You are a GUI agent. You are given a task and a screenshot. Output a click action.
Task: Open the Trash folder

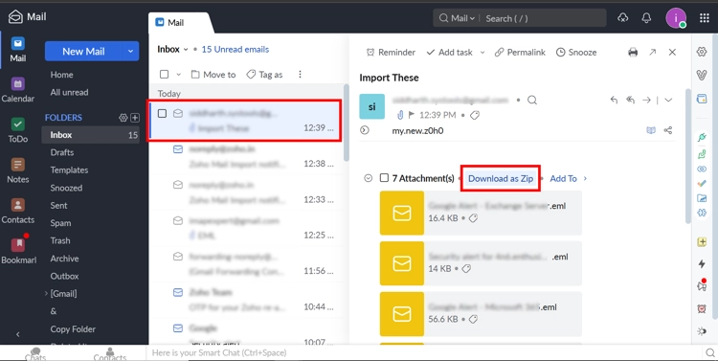tap(60, 240)
